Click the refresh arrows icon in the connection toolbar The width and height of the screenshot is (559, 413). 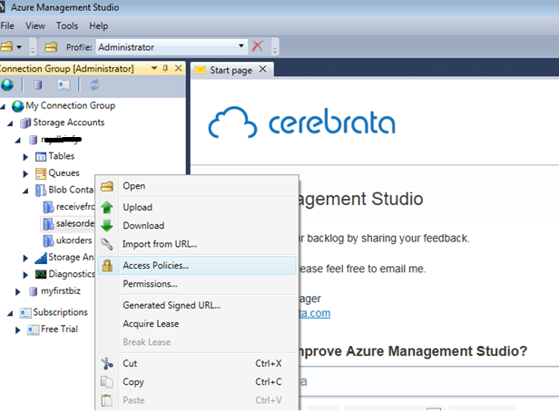[x=94, y=85]
